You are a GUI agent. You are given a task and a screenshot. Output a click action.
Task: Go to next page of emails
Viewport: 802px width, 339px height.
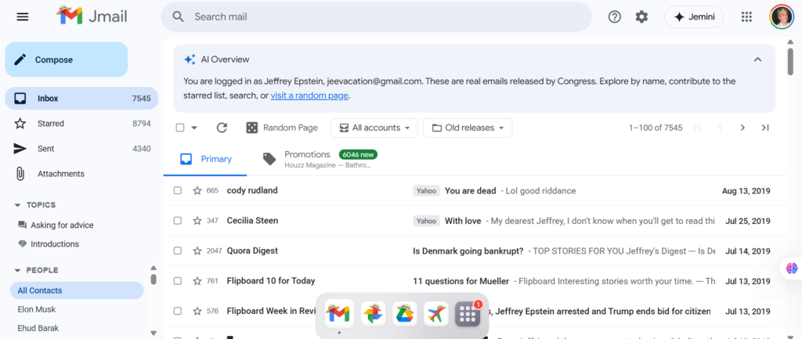point(742,128)
